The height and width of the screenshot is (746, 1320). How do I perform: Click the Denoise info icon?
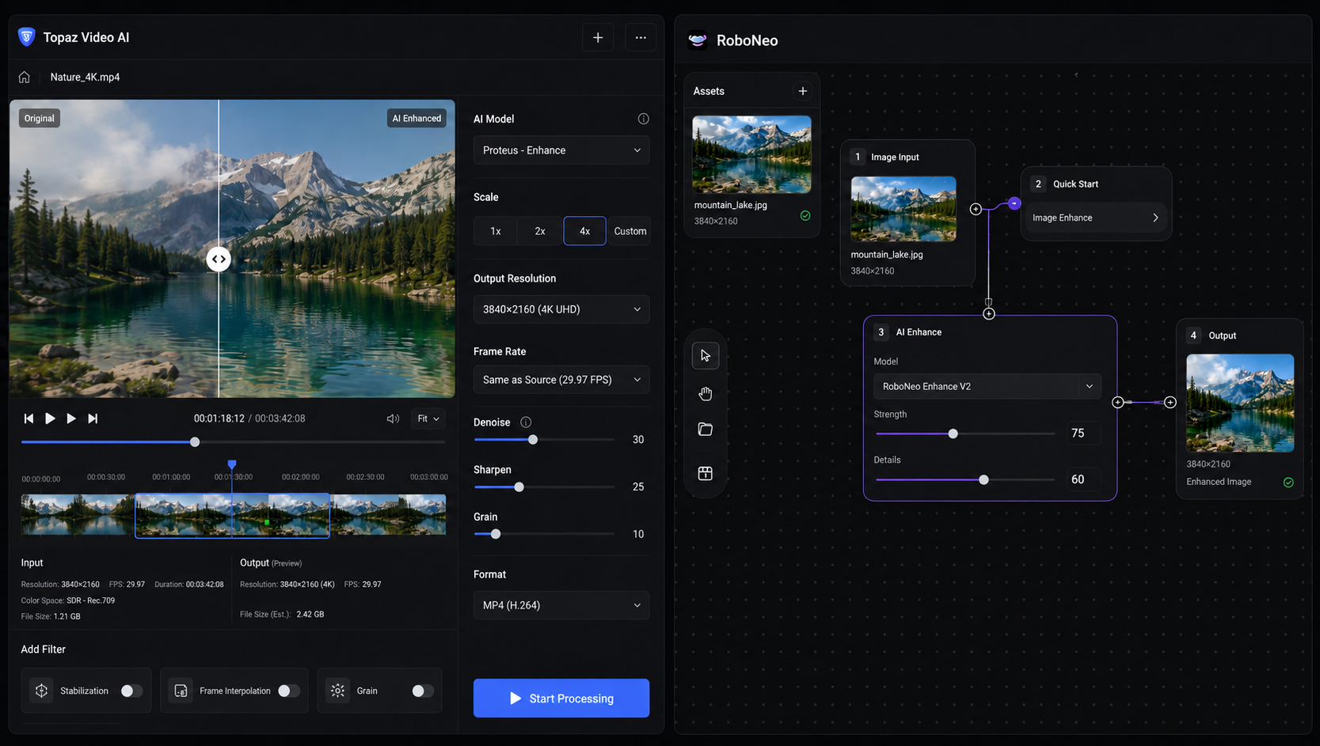coord(526,422)
